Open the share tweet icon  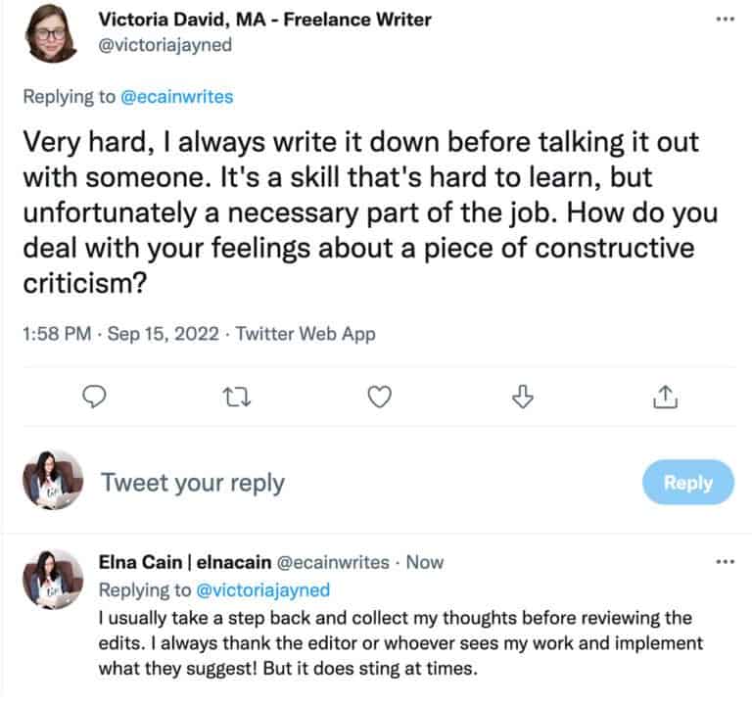pos(665,397)
